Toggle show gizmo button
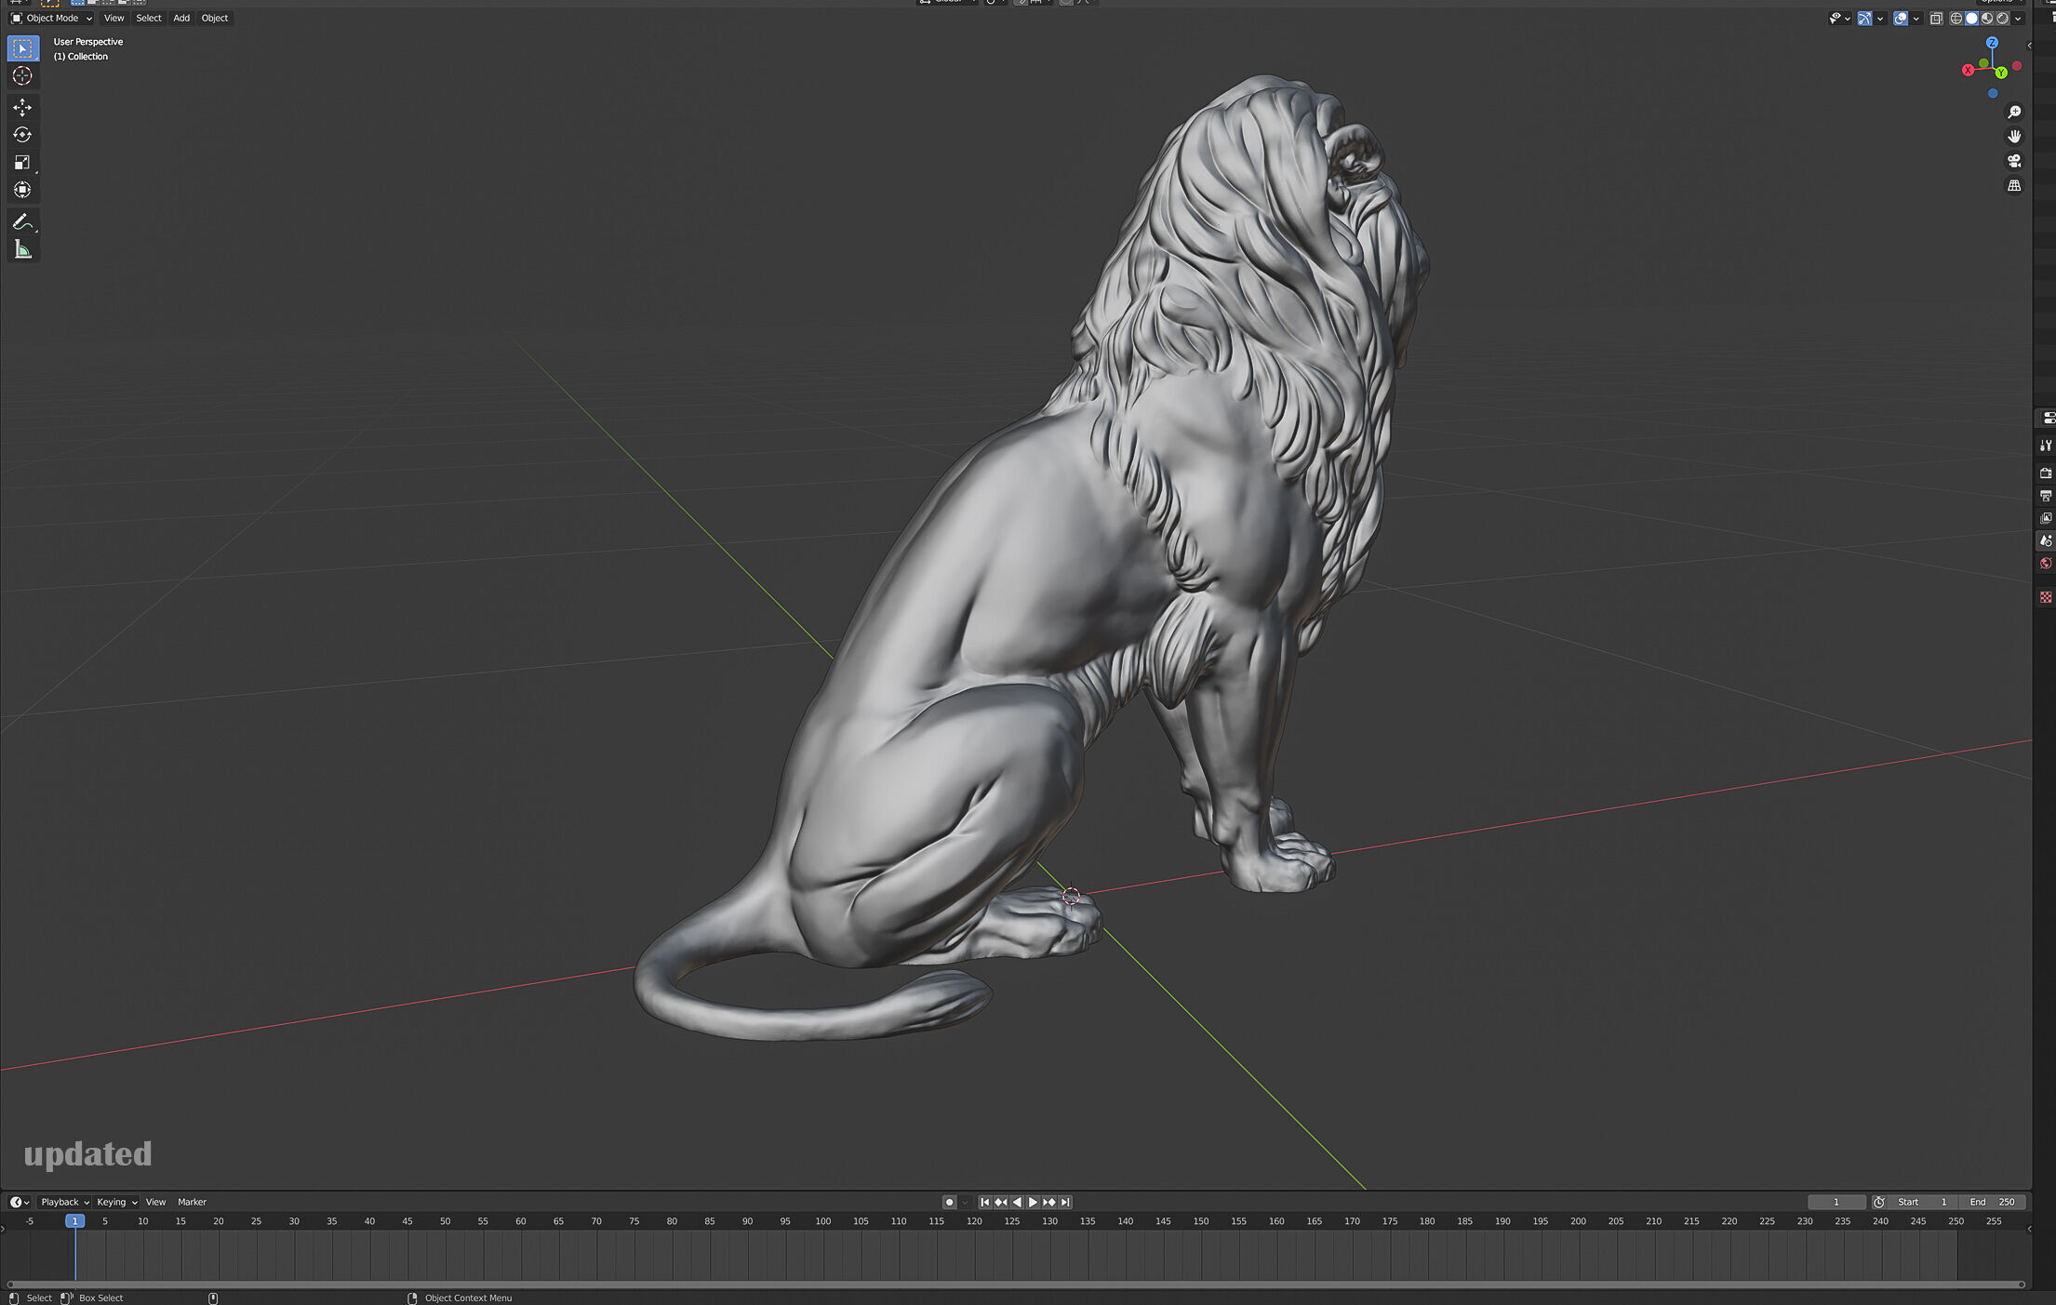The image size is (2056, 1305). pyautogui.click(x=1864, y=19)
